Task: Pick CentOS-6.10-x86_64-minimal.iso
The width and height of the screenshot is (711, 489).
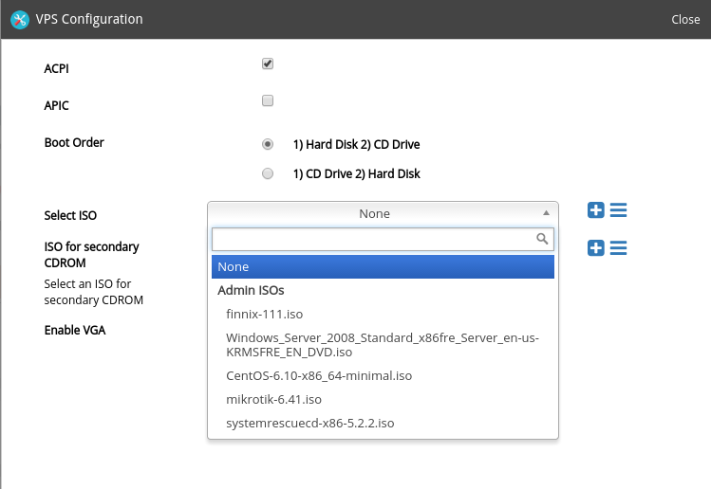Action: (383, 376)
